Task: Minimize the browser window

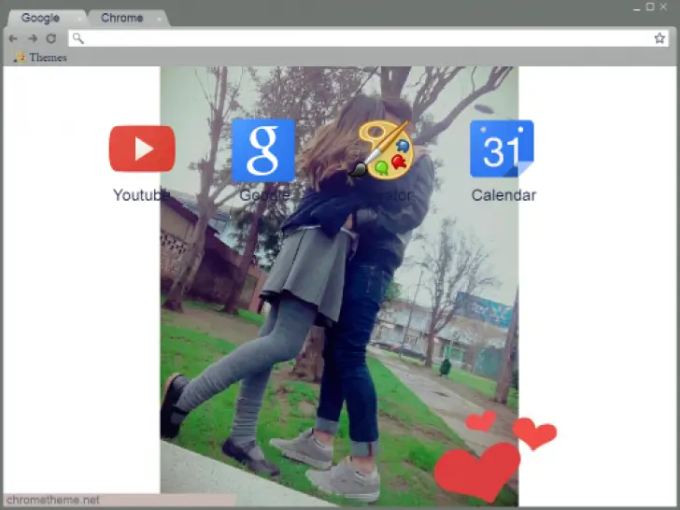Action: [x=636, y=7]
